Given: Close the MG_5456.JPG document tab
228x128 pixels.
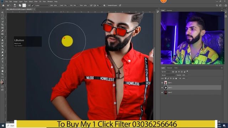Looking at the screenshot, I should coord(34,9).
